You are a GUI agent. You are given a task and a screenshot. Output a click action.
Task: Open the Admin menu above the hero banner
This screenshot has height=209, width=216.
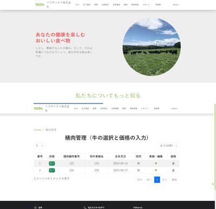[x=176, y=4]
